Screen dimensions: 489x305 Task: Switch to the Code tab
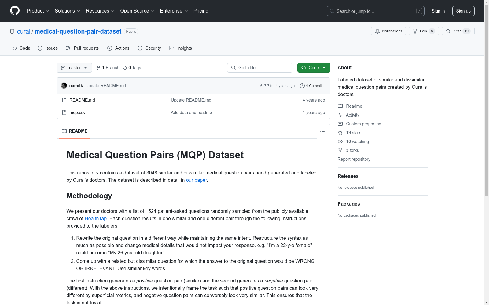coord(21,48)
